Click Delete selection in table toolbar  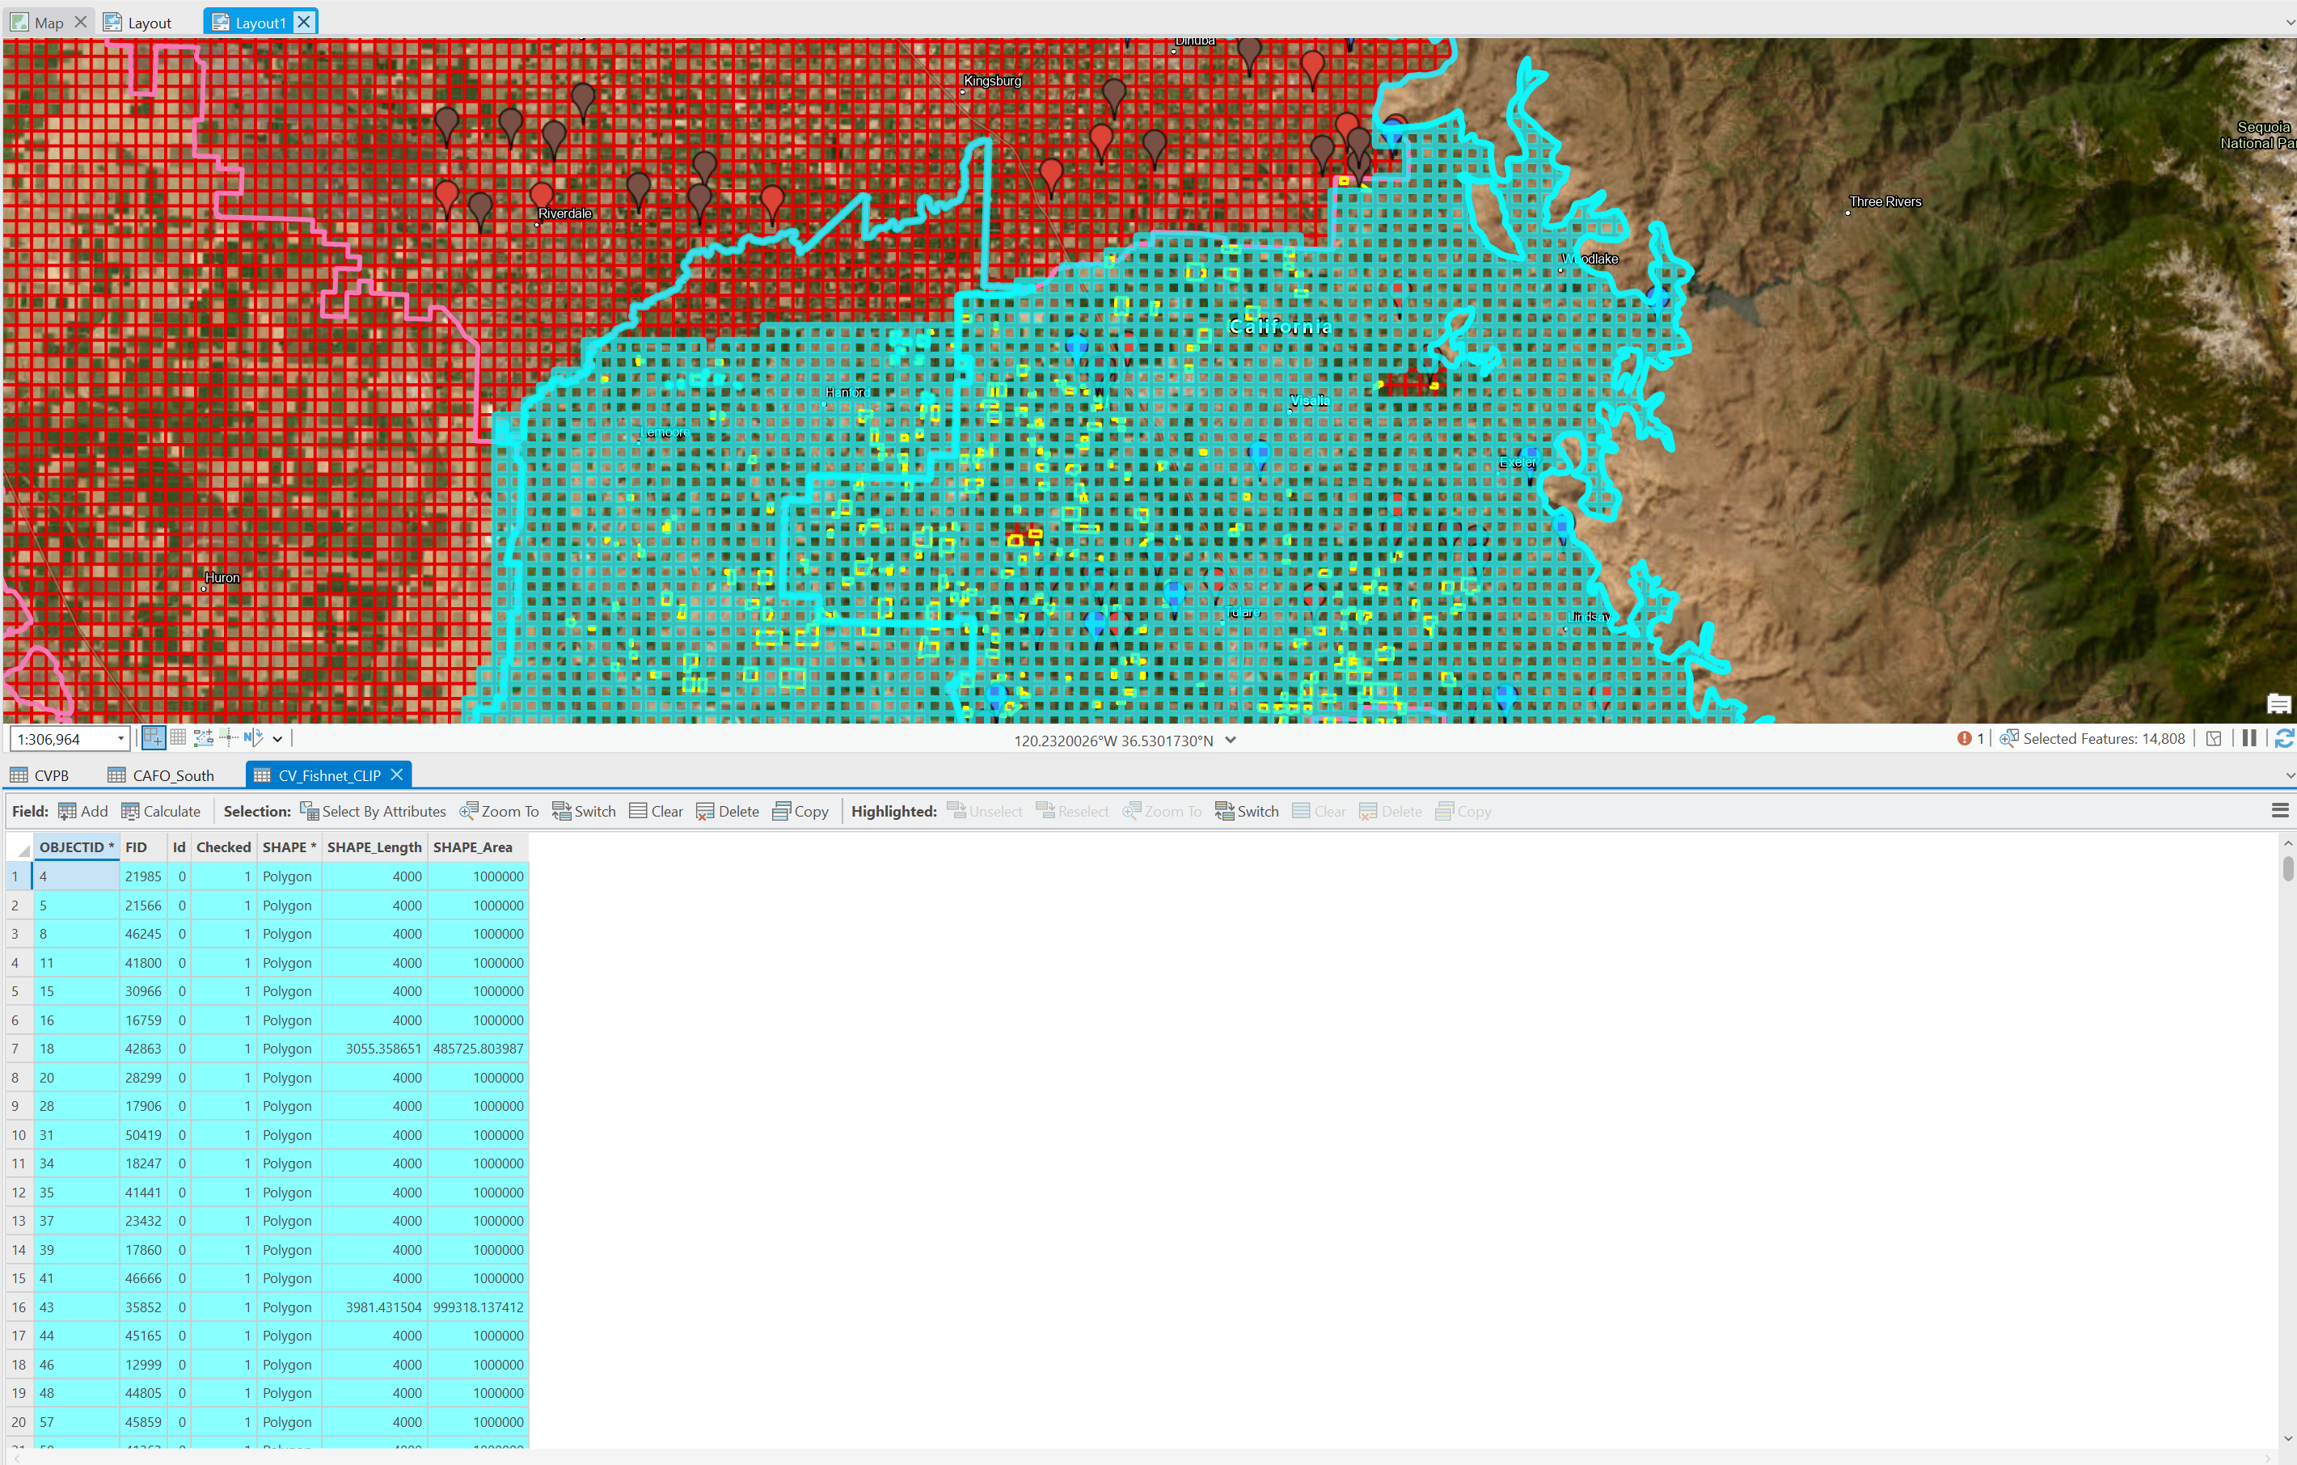tap(727, 811)
